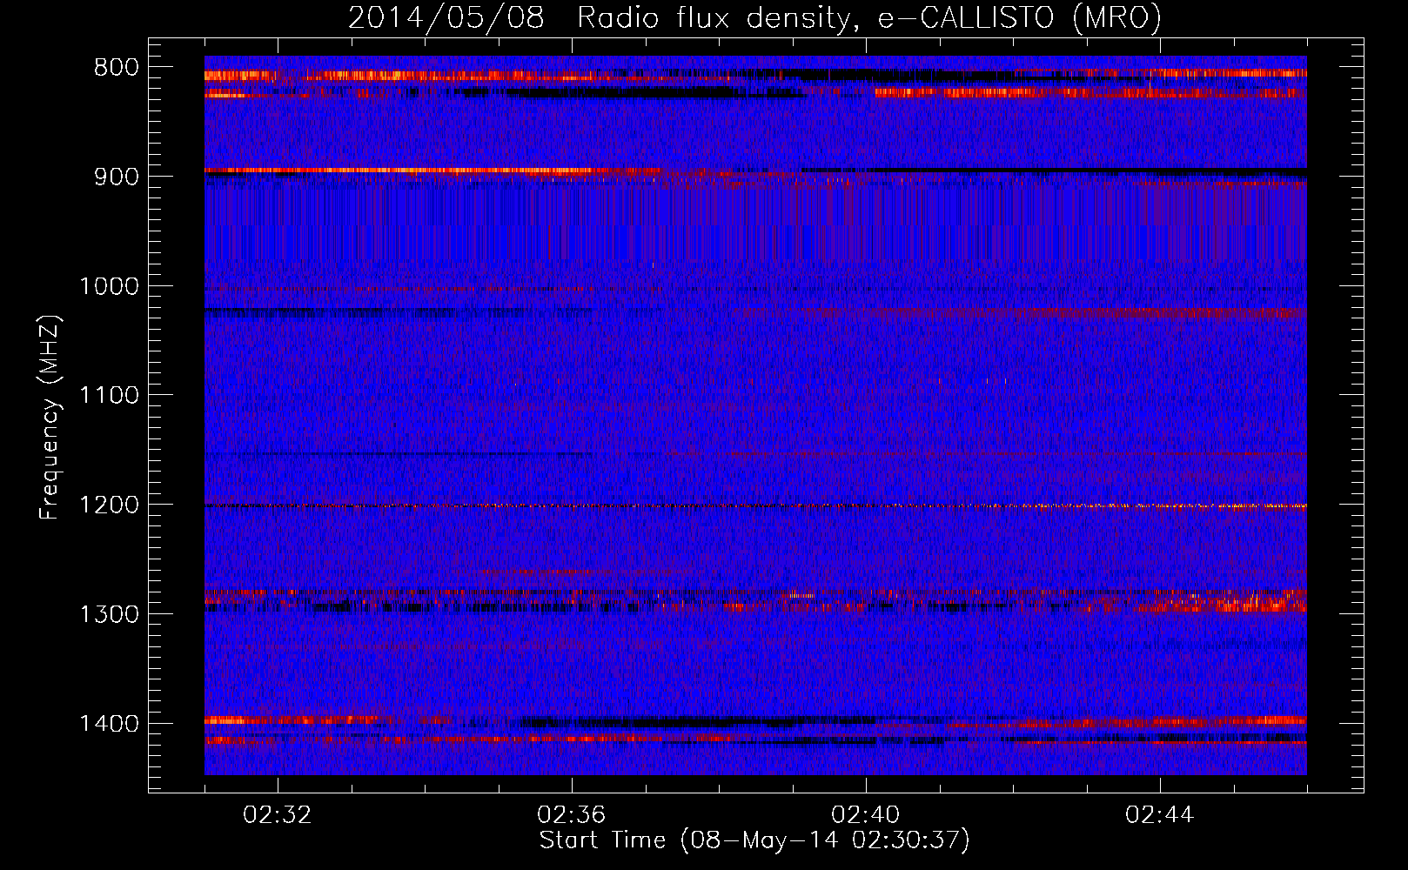Click the 02:32 time tick label
Viewport: 1408px width, 870px height.
tap(278, 815)
